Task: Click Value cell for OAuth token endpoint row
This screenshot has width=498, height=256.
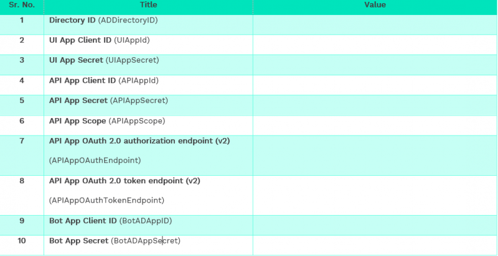Action: click(375, 191)
